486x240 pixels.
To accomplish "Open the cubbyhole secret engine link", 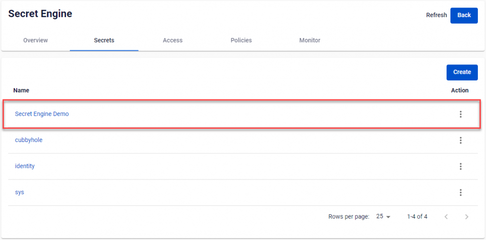I will (28, 140).
